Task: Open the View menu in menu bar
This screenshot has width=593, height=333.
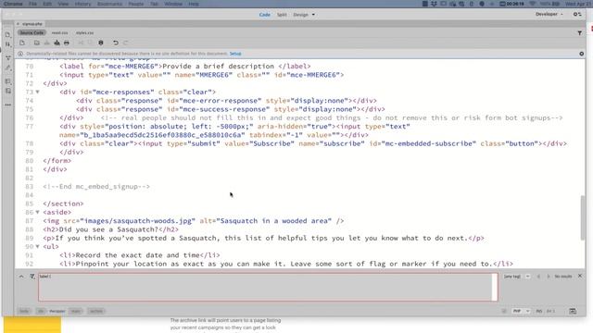Action: pyautogui.click(x=63, y=4)
